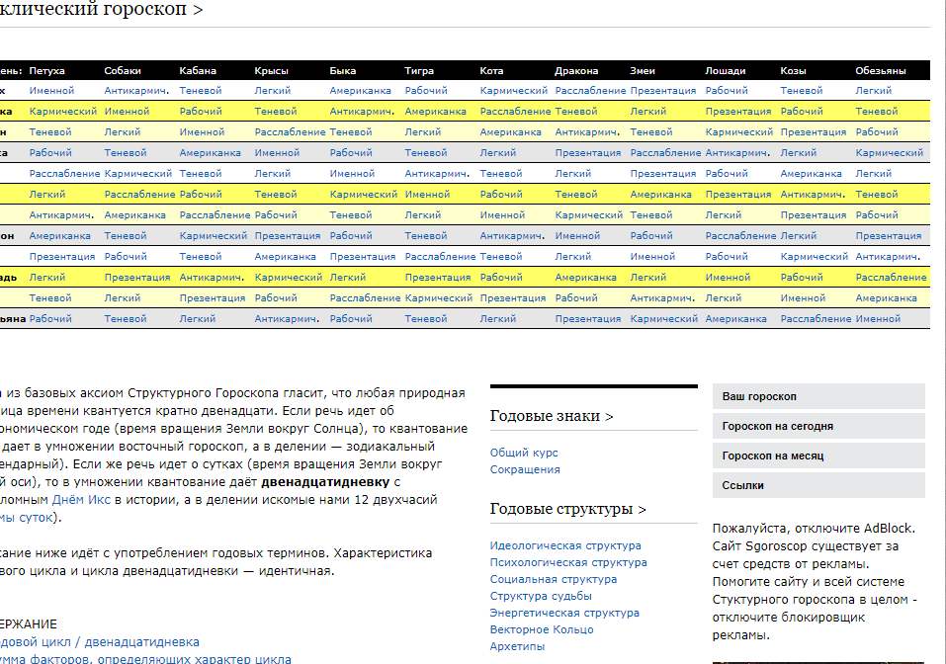Screen dimensions: 946x664
Task: Open 'Энергетическая структура' link
Action: tap(564, 613)
